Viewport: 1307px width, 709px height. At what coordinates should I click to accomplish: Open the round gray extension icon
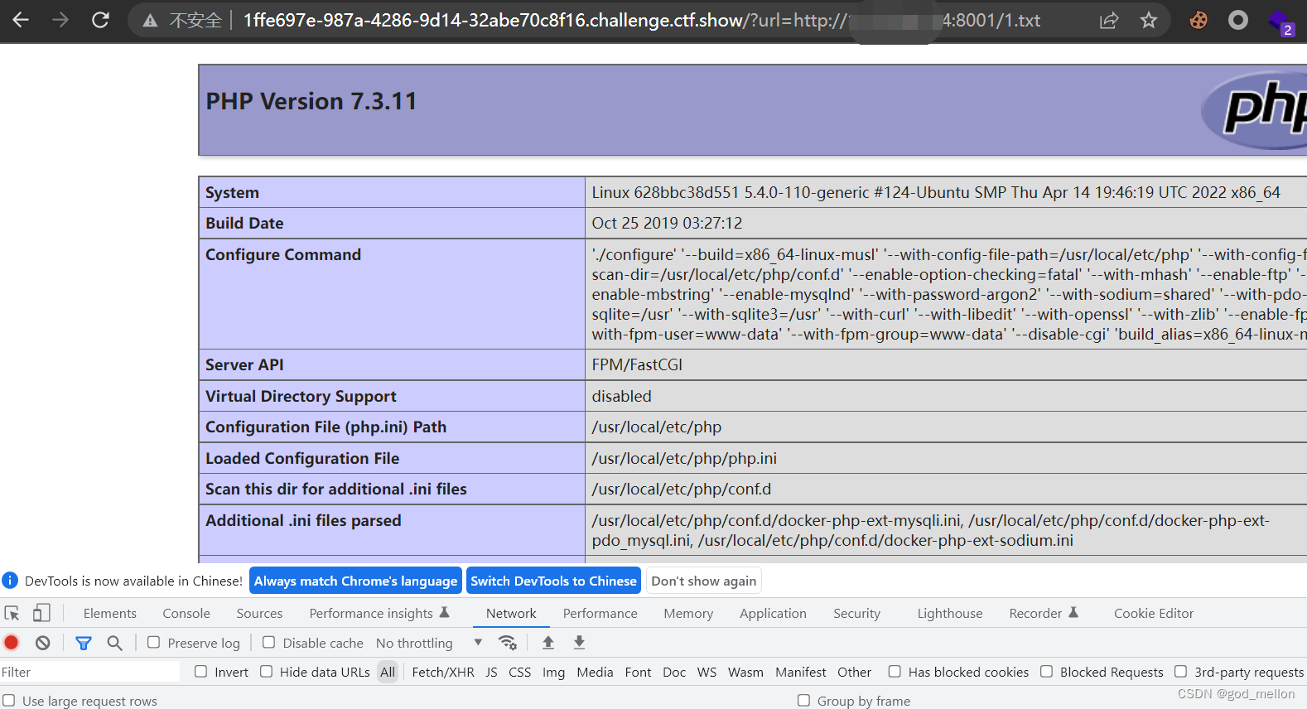[1238, 20]
